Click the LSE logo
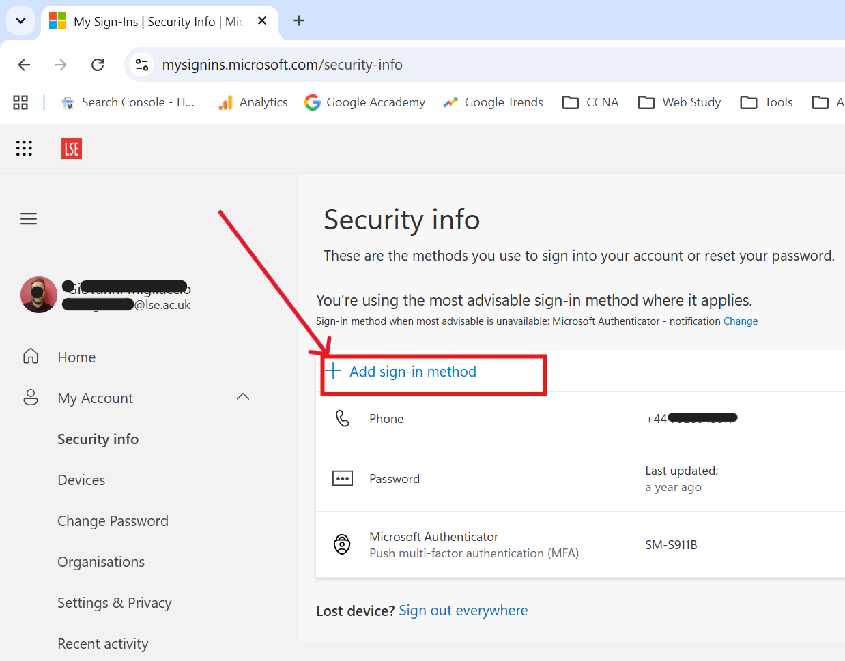 (72, 149)
